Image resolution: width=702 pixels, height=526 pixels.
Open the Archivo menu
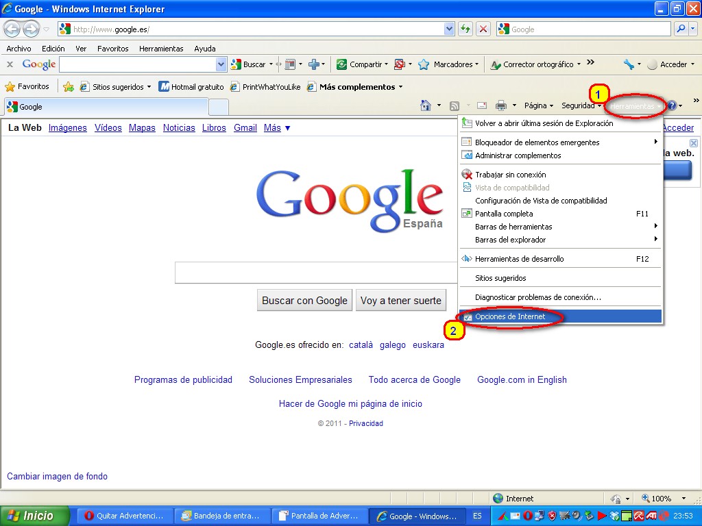[x=19, y=49]
